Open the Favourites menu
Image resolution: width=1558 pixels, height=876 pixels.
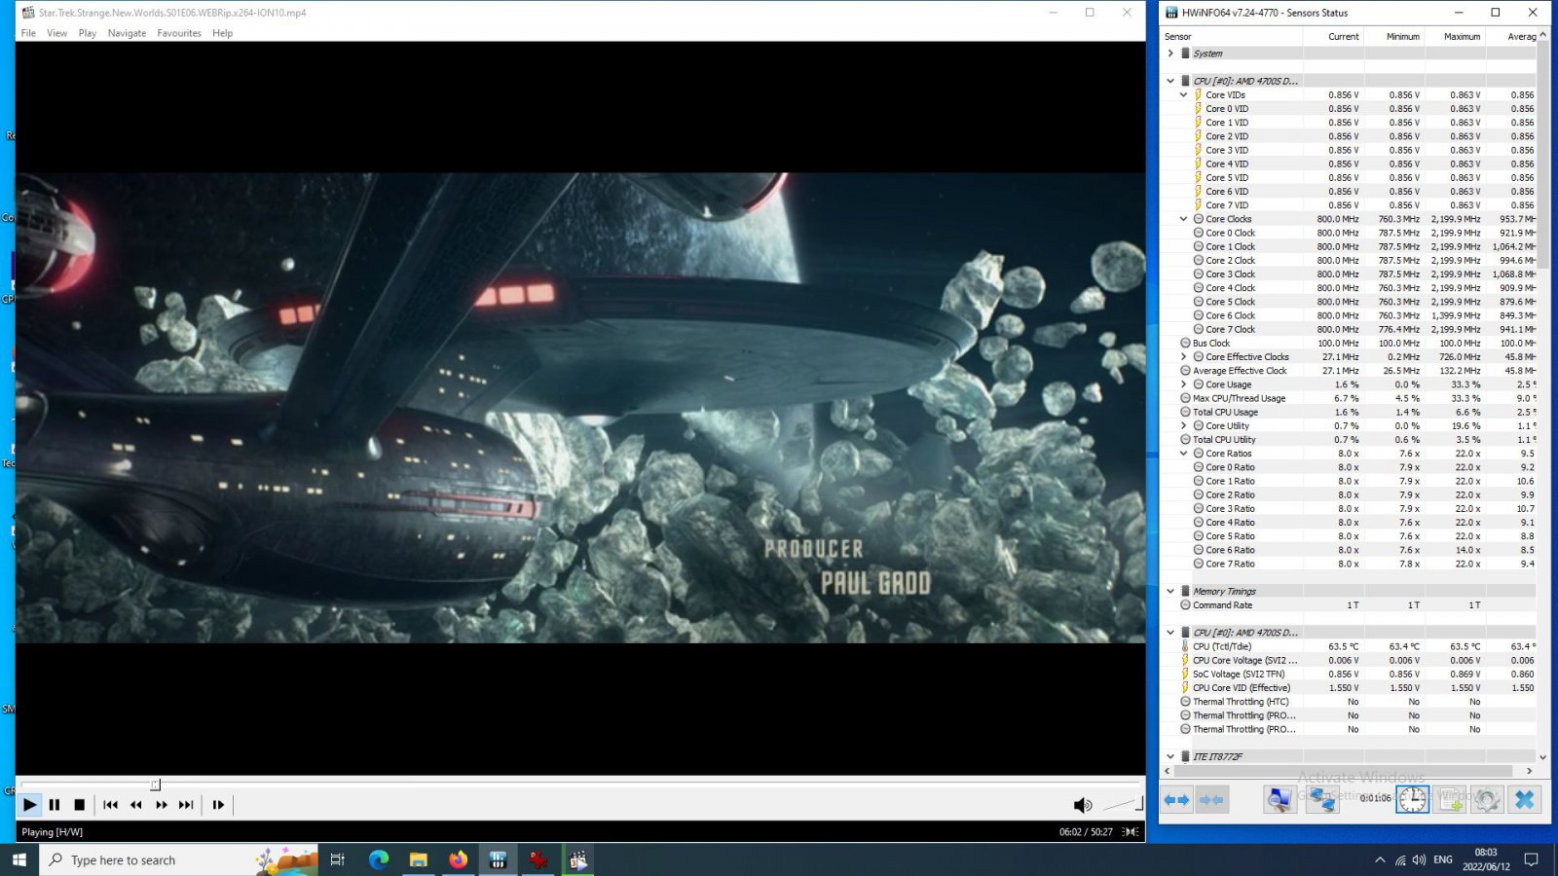pyautogui.click(x=179, y=33)
